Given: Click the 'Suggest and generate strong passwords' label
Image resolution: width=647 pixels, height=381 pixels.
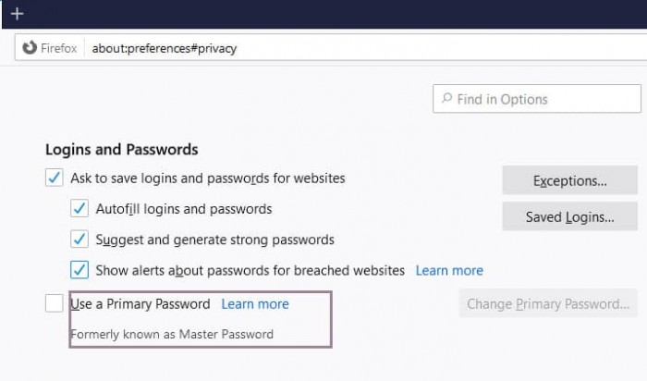Looking at the screenshot, I should (214, 240).
